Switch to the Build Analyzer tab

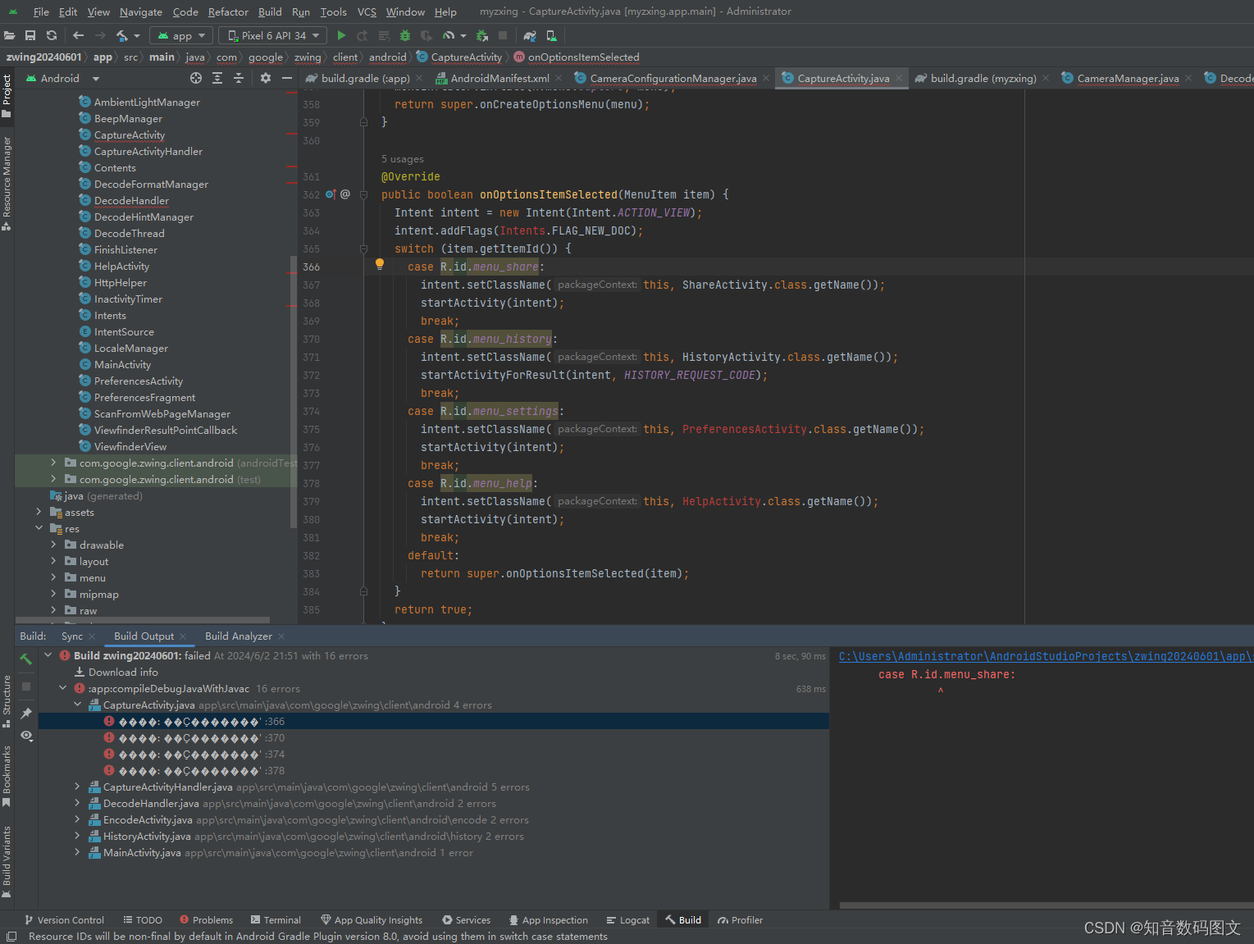(238, 636)
